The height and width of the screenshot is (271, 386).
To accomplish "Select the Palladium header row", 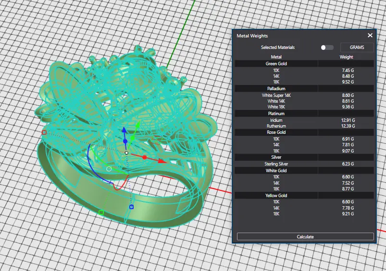I will pos(304,88).
